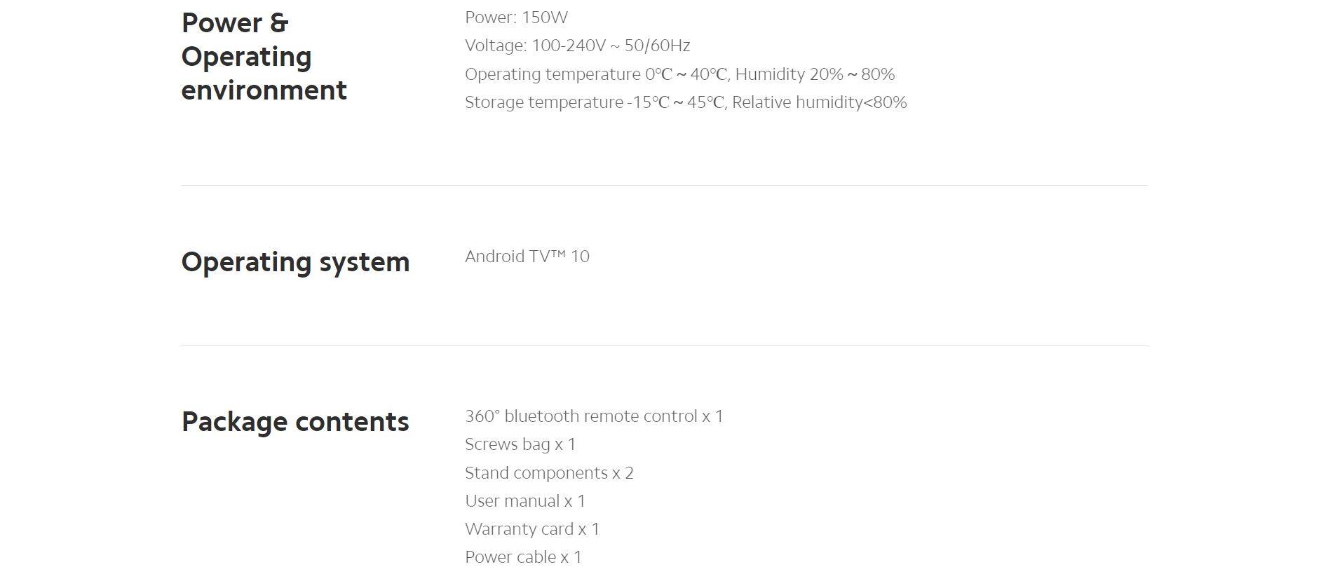This screenshot has height=581, width=1328.
Task: Click the "Power: 150W" specification line
Action: coord(516,18)
